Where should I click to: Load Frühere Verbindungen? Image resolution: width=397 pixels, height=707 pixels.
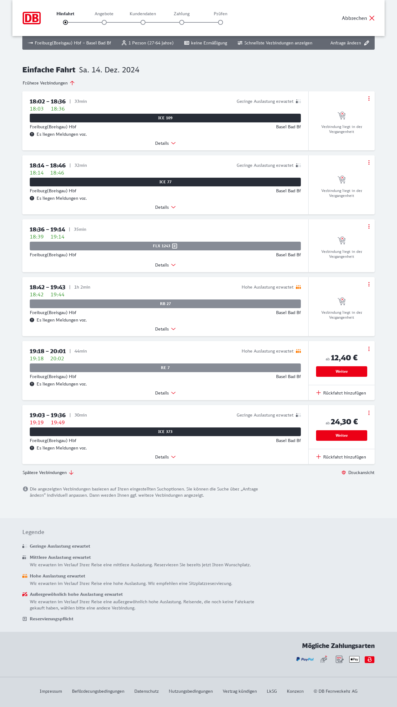point(49,83)
